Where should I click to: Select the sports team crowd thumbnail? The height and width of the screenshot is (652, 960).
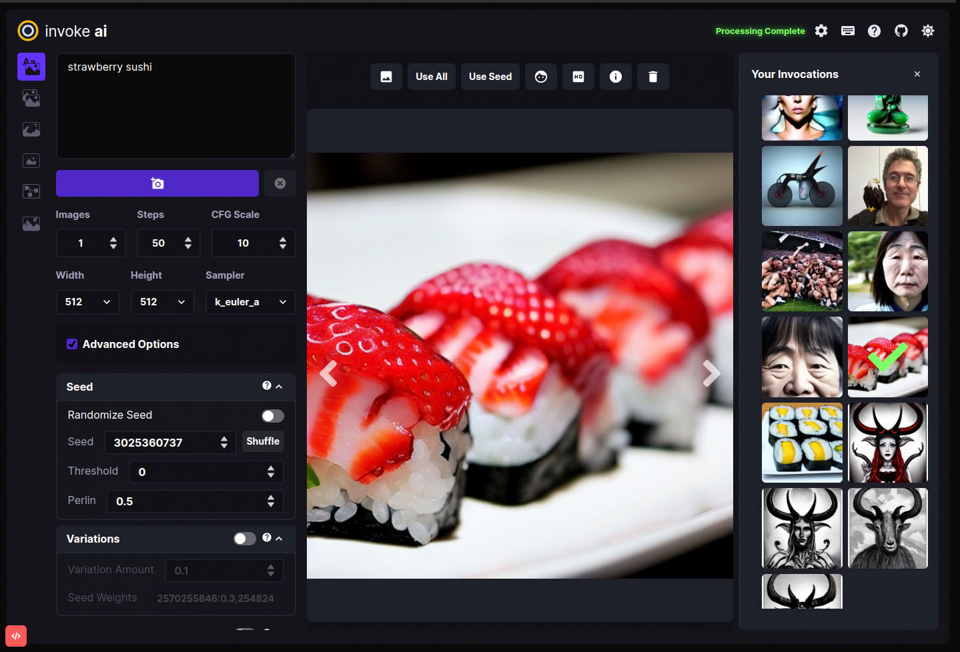pyautogui.click(x=802, y=271)
